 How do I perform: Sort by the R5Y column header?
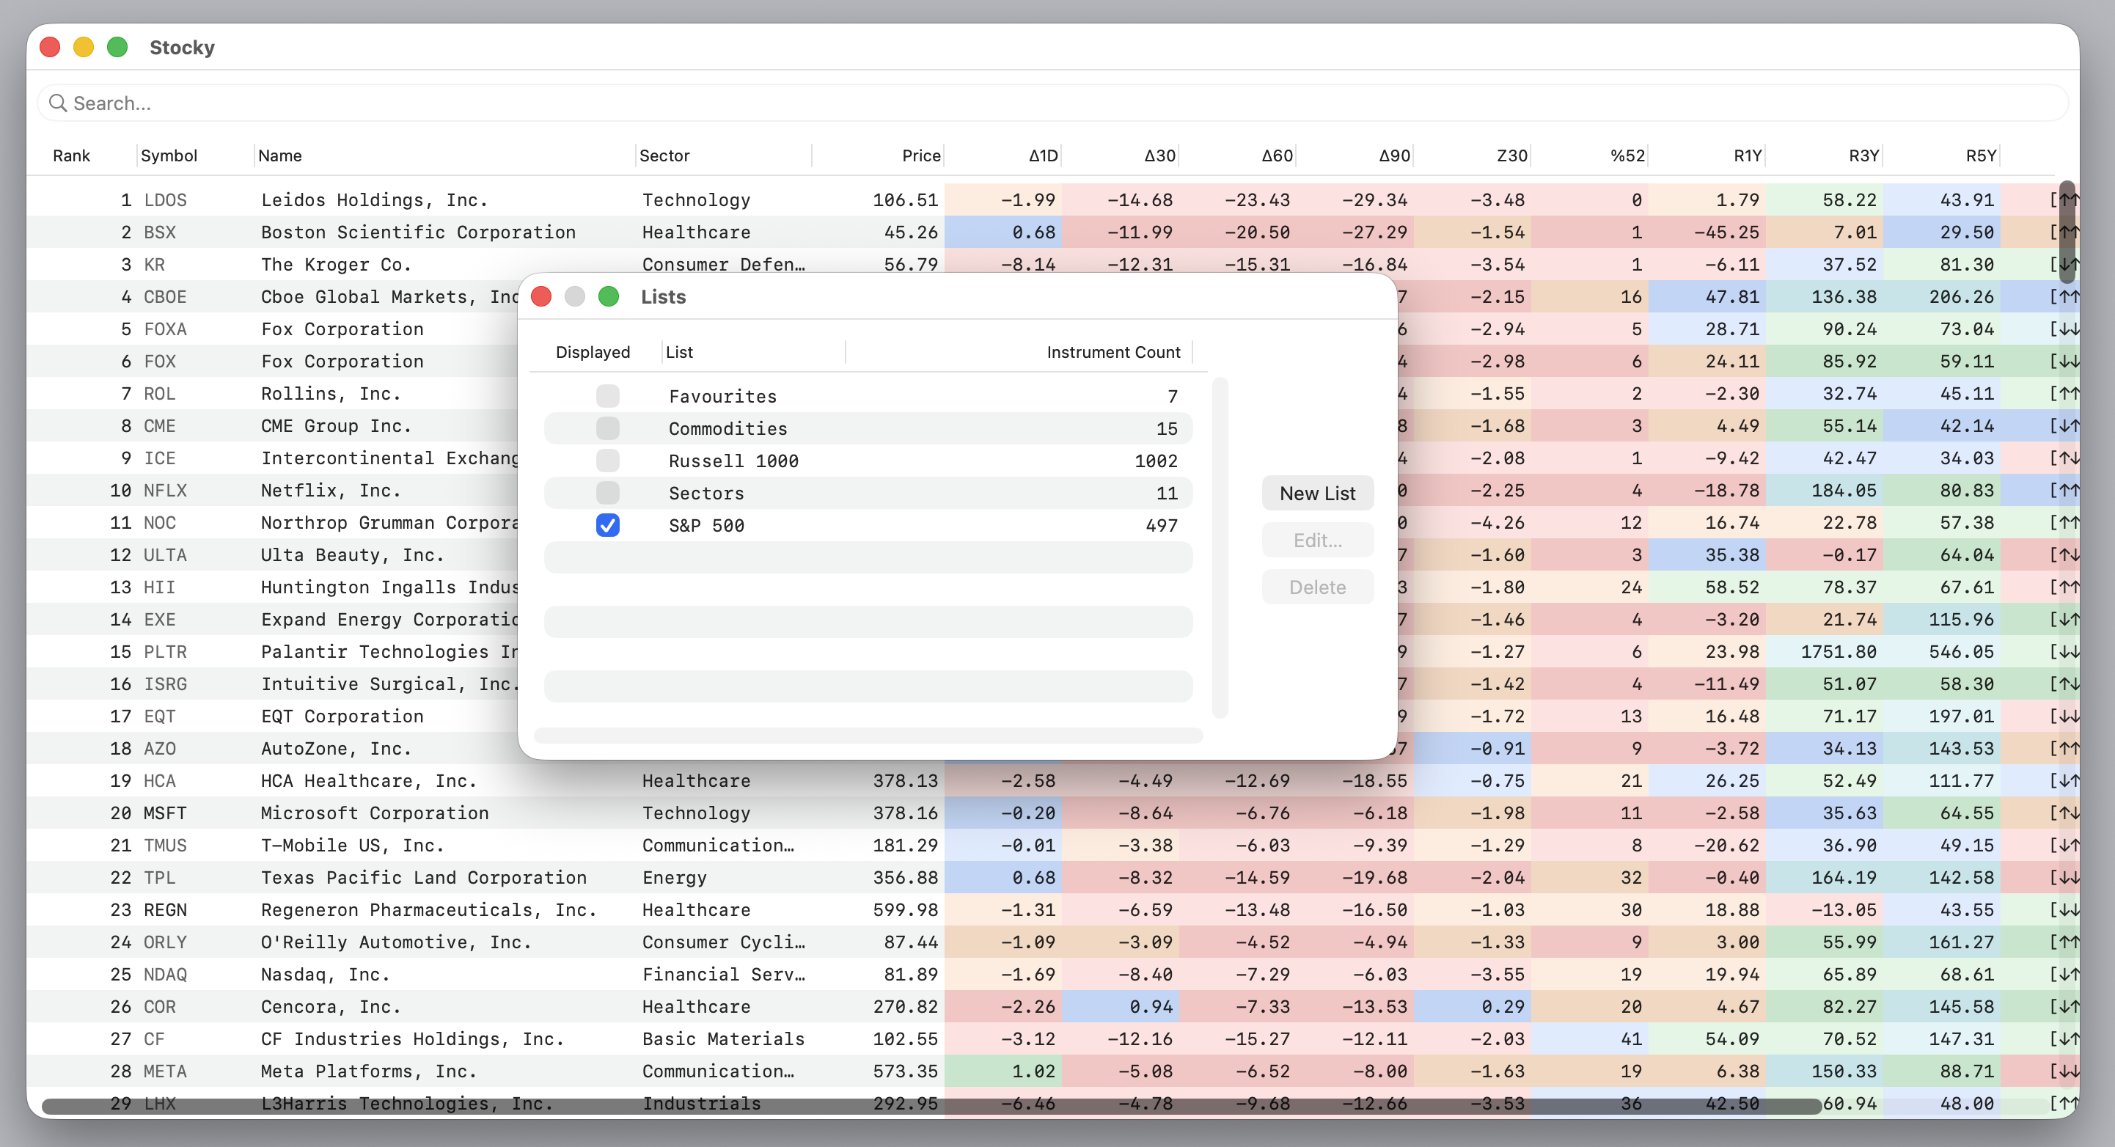click(1980, 155)
